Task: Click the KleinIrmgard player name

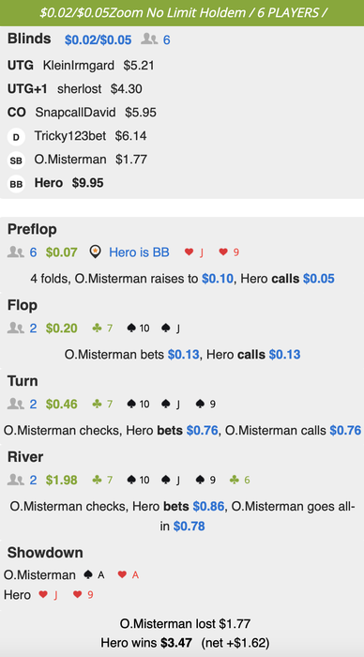Action: pos(78,66)
